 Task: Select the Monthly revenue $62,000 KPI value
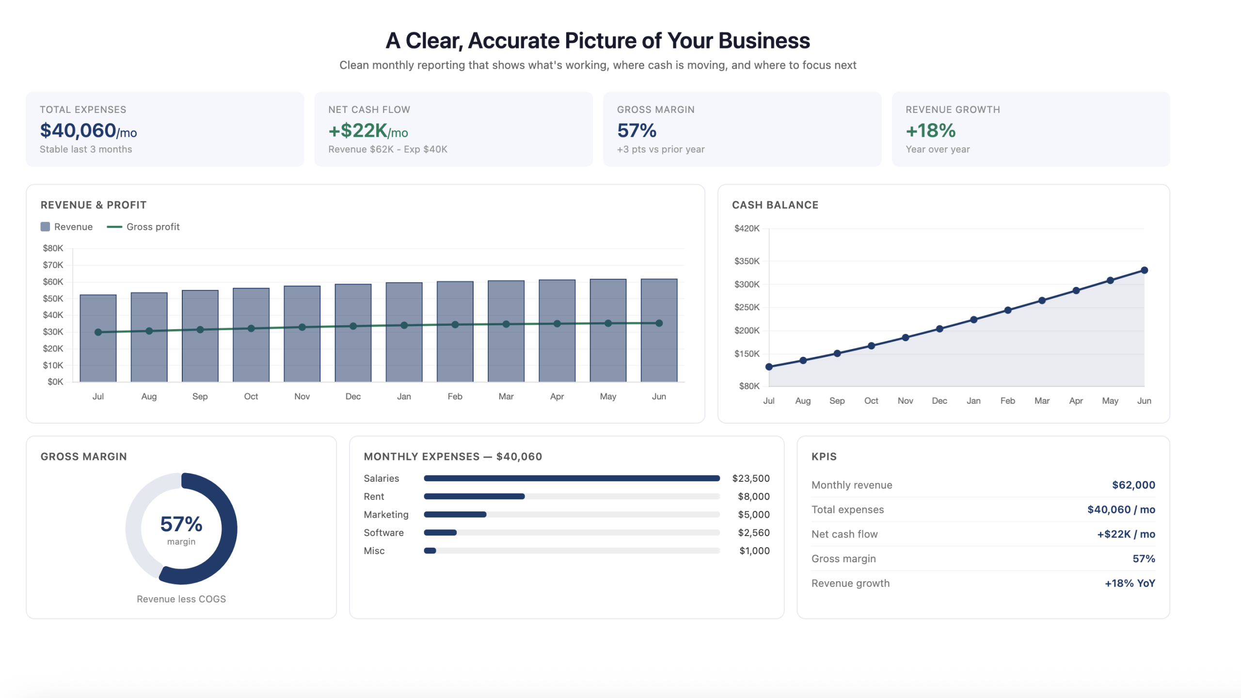coord(1133,485)
